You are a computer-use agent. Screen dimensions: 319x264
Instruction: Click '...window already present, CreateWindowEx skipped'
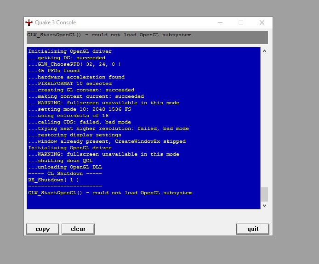click(x=107, y=141)
